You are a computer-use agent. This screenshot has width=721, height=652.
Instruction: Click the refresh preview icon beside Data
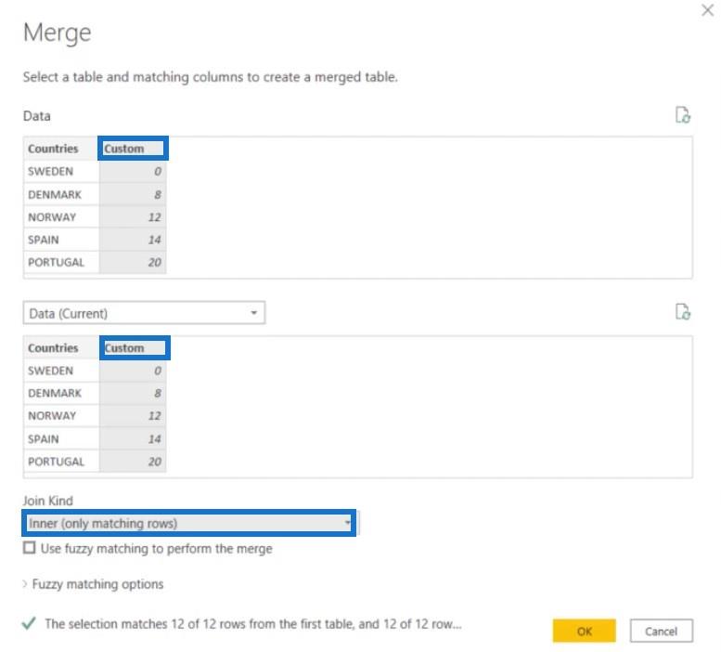click(682, 115)
